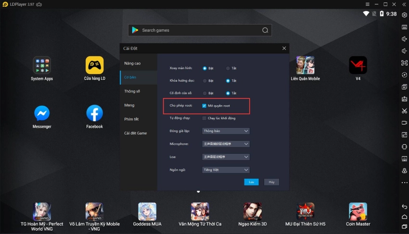Open more options three dots in sidebar
This screenshot has height=234, width=409.
tap(404, 183)
